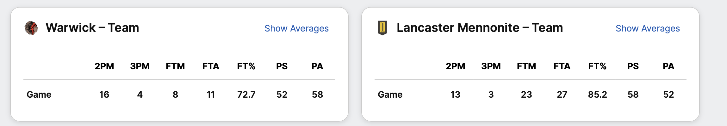Click the PA header in Lancaster Mennonite table
This screenshot has height=126, width=727.
[x=668, y=66]
